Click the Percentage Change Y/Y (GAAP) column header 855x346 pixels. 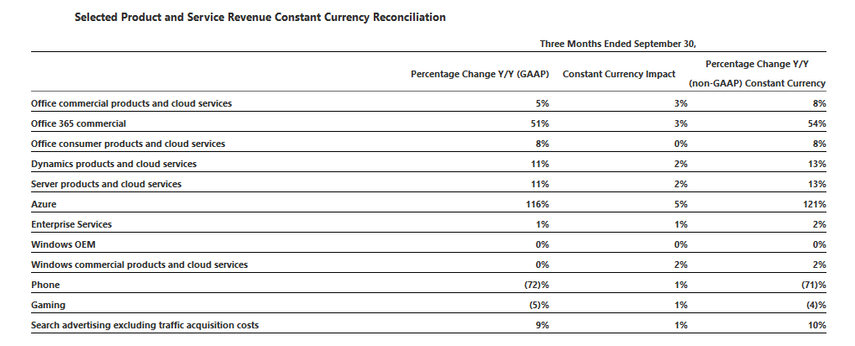pos(480,74)
